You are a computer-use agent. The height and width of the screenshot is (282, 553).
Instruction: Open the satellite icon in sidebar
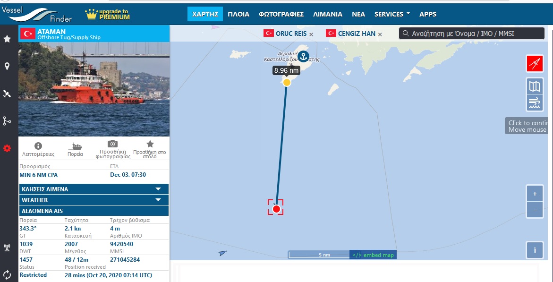7,94
